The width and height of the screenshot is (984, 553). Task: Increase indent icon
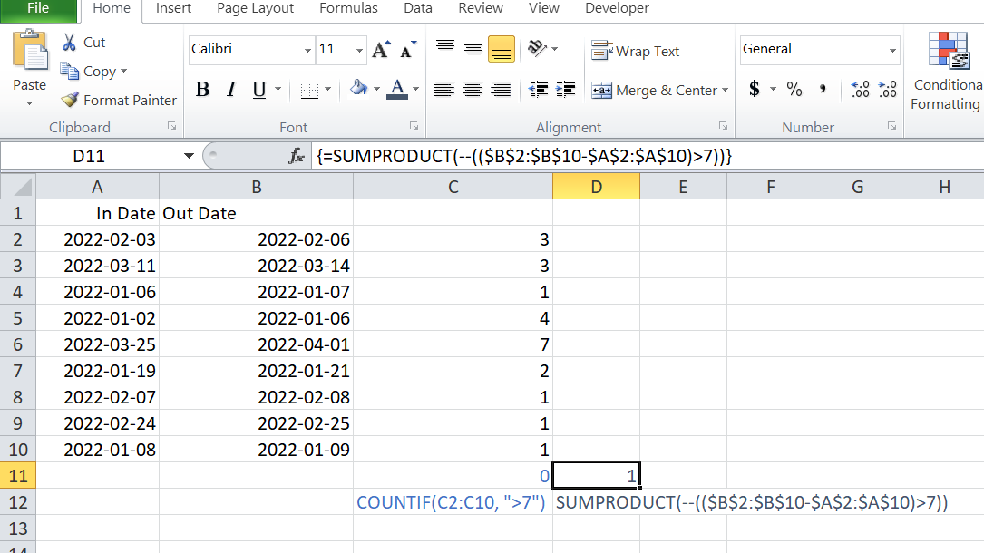pos(565,90)
